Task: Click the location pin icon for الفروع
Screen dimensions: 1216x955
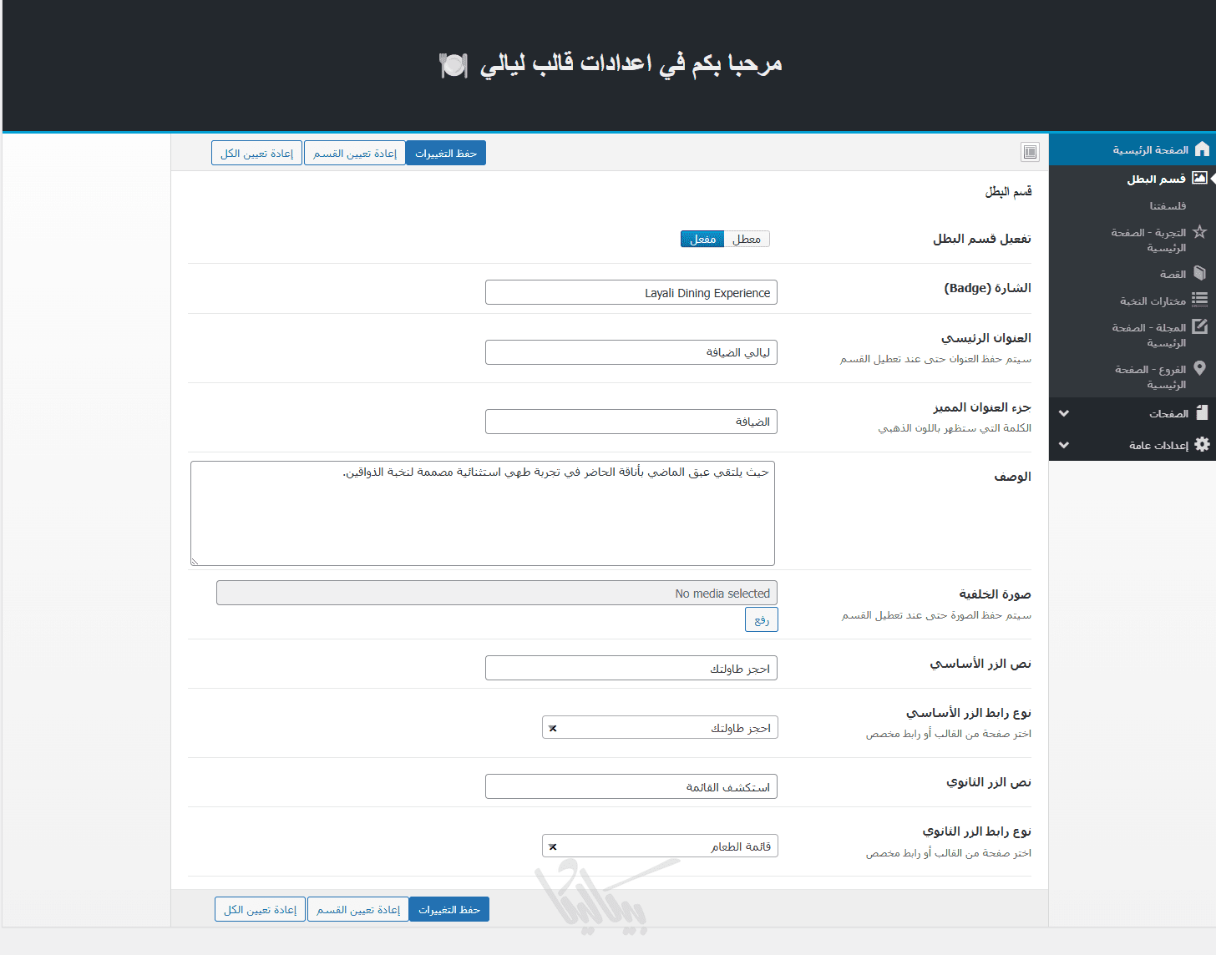Action: pyautogui.click(x=1199, y=368)
